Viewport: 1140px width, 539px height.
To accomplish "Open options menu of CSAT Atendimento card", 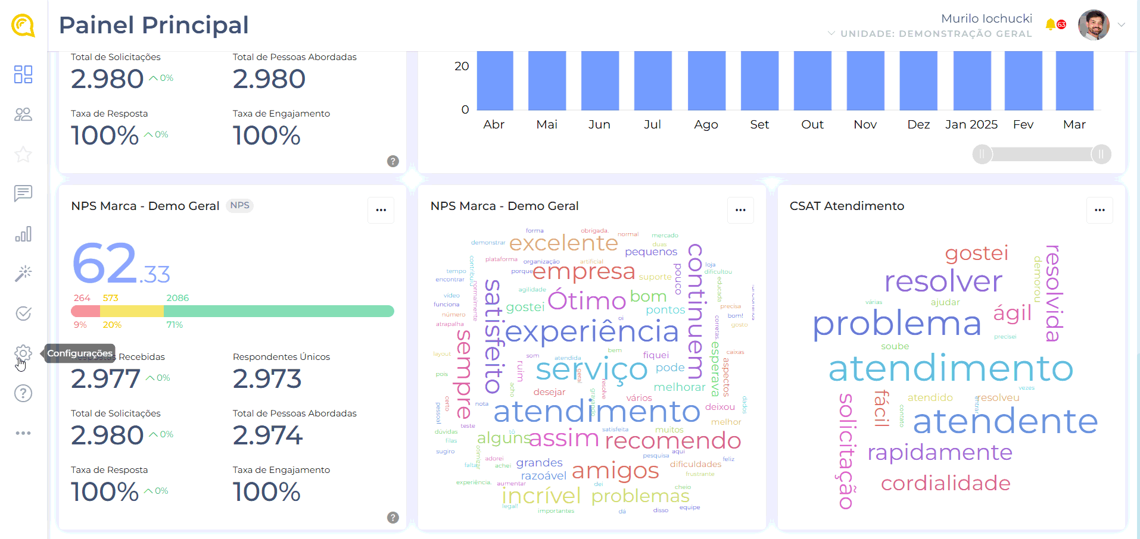I will [1099, 210].
